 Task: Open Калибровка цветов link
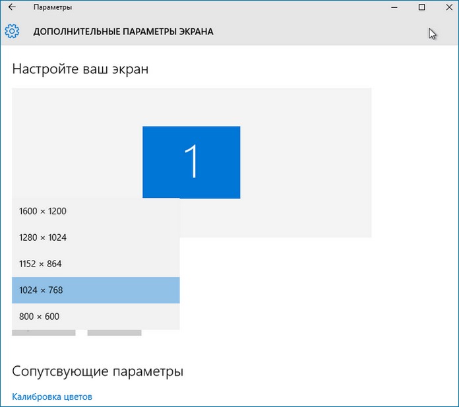click(x=52, y=396)
